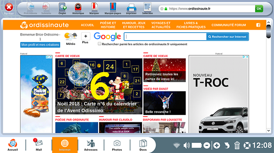Open the Mail app in the dock

click(39, 145)
